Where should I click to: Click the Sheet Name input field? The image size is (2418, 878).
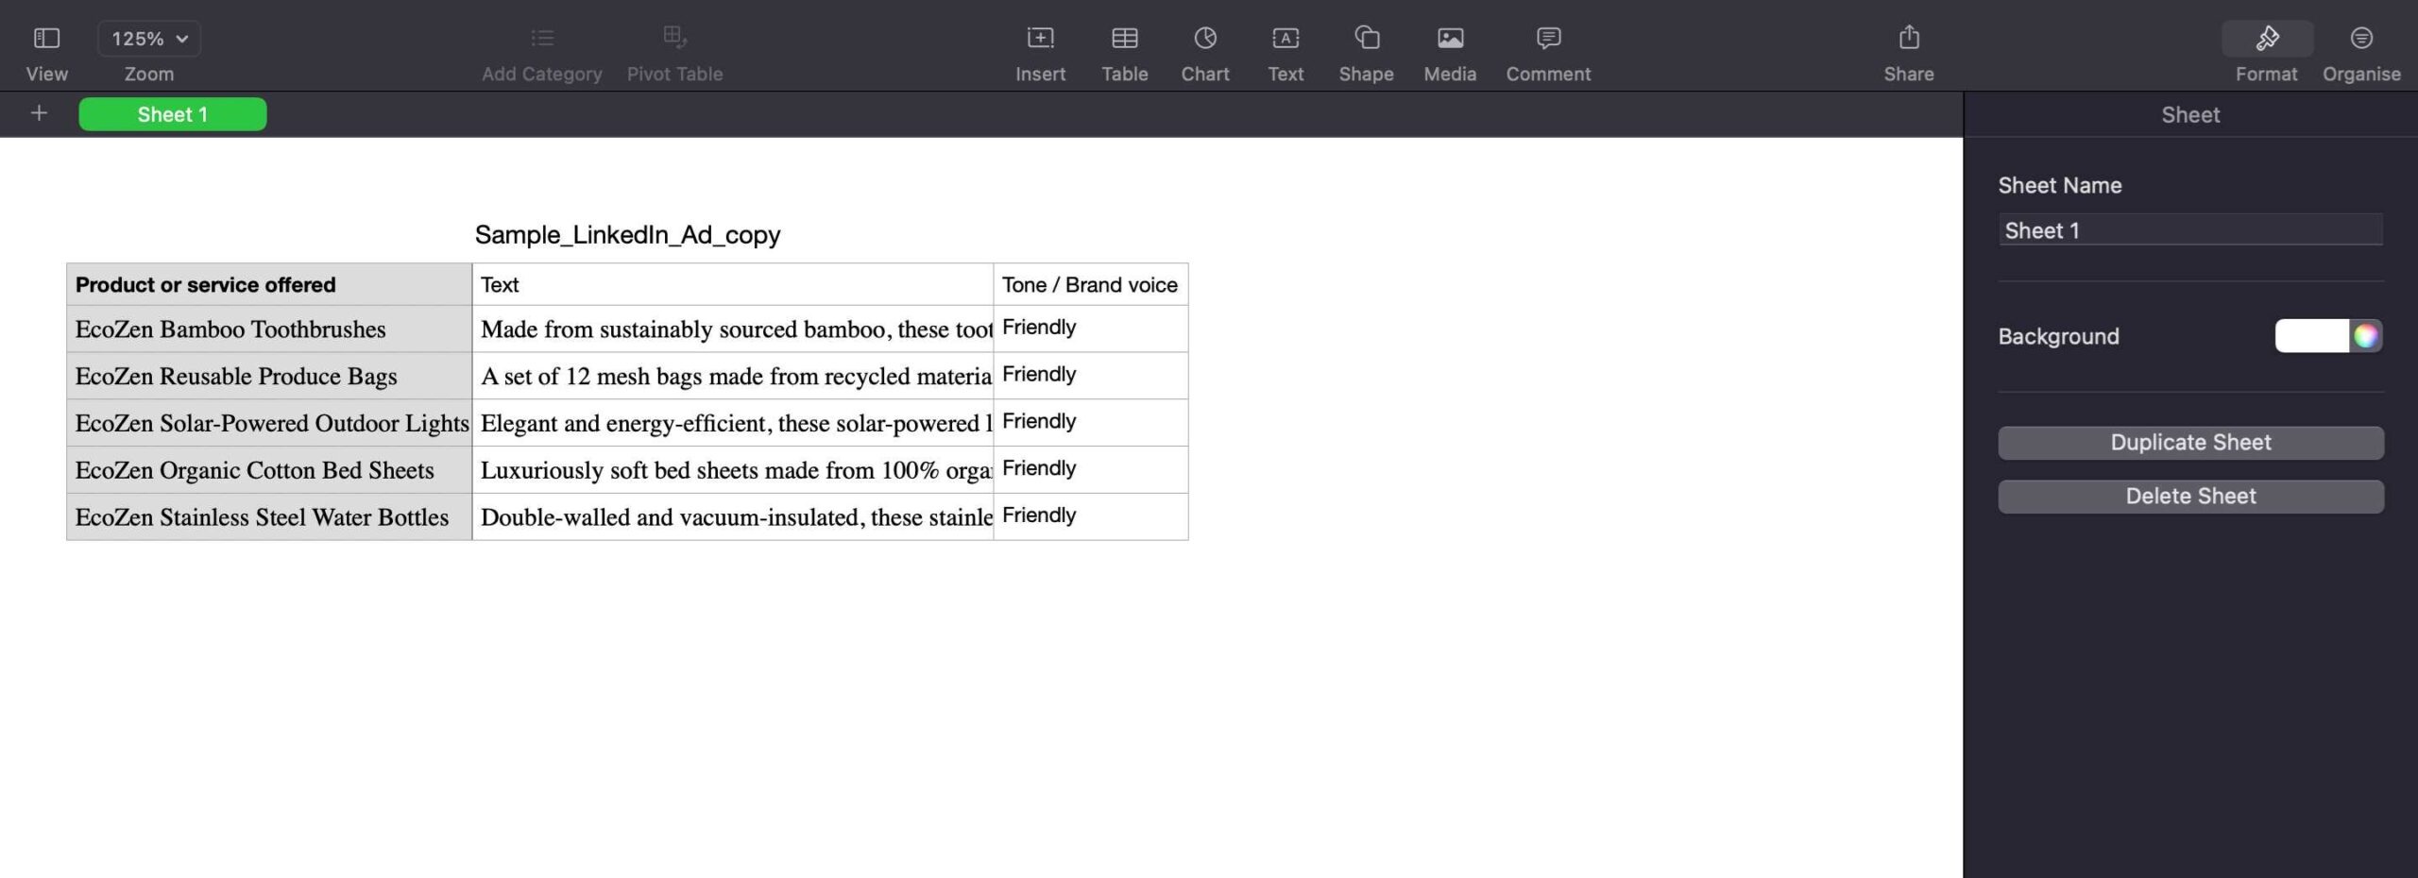[x=2190, y=230]
